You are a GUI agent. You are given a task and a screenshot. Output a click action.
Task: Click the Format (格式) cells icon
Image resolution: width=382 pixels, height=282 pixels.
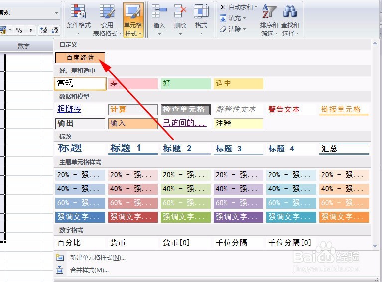click(x=201, y=11)
